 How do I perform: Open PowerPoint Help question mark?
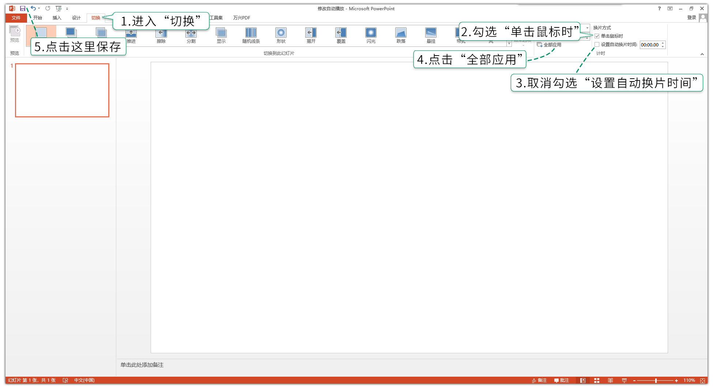click(x=659, y=8)
